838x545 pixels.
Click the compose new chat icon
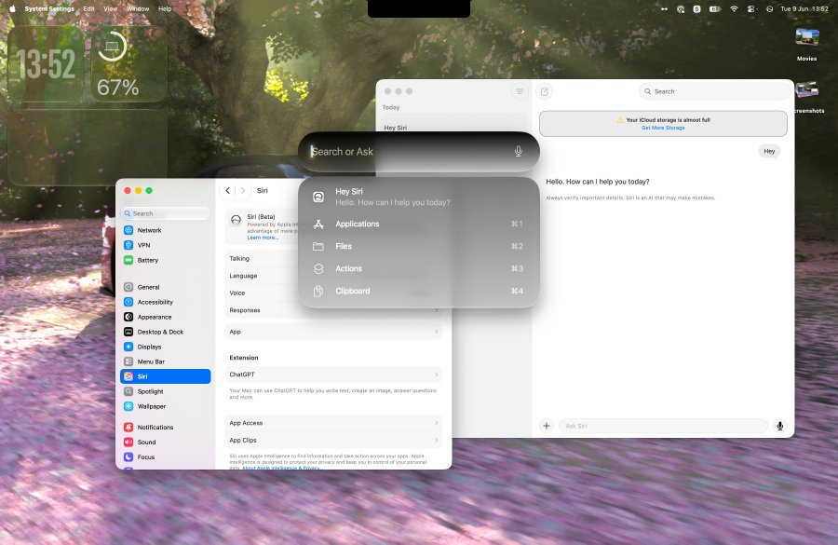[544, 91]
